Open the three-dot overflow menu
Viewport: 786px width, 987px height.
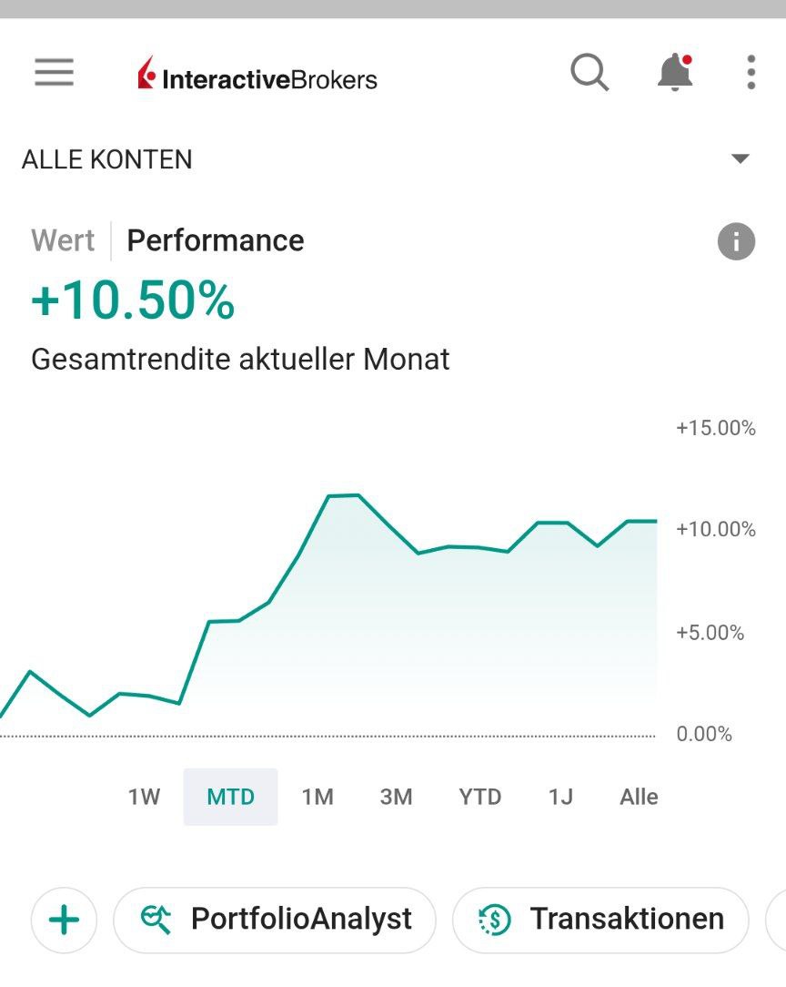751,73
